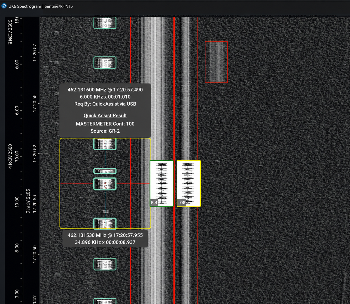The width and height of the screenshot is (350, 304).
Task: Click the -8.00 level axis label
Action: click(x=17, y=248)
